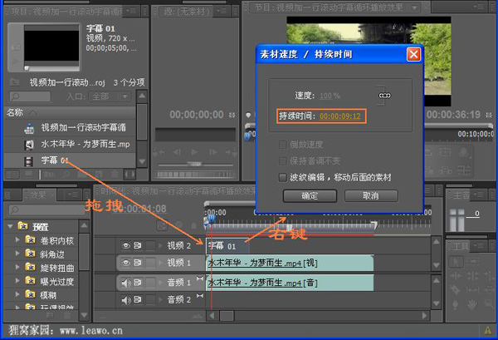Select the Track Select tool
Image resolution: width=498 pixels, height=340 pixels.
(473, 263)
